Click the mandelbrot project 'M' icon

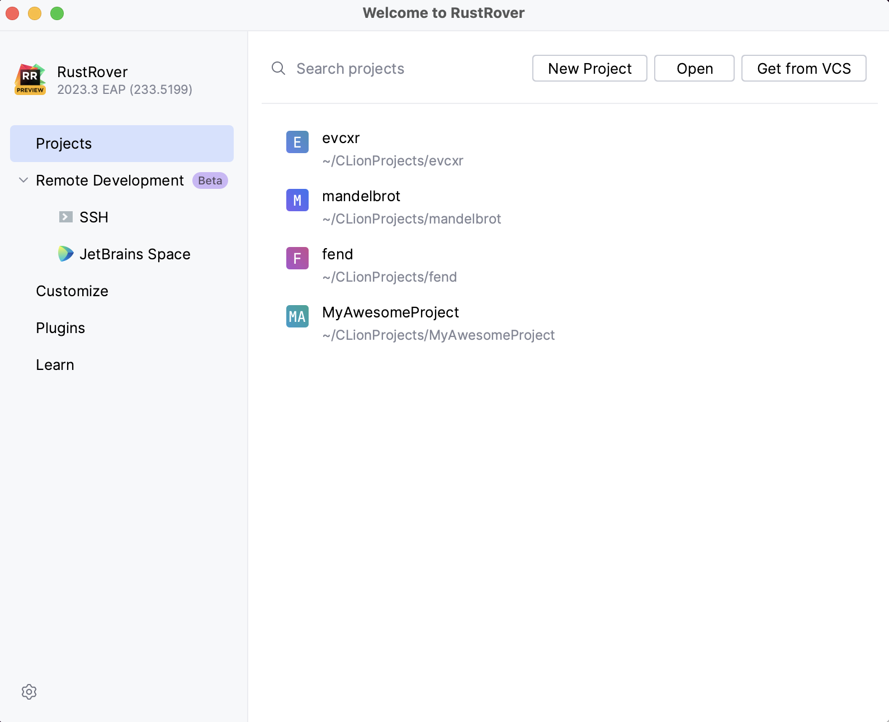pyautogui.click(x=297, y=200)
